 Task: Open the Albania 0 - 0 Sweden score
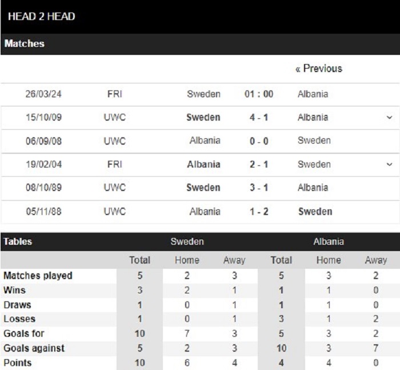(259, 141)
